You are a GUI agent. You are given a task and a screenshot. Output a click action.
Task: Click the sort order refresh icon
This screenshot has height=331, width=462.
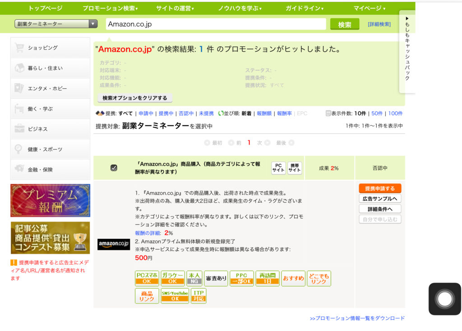point(220,113)
